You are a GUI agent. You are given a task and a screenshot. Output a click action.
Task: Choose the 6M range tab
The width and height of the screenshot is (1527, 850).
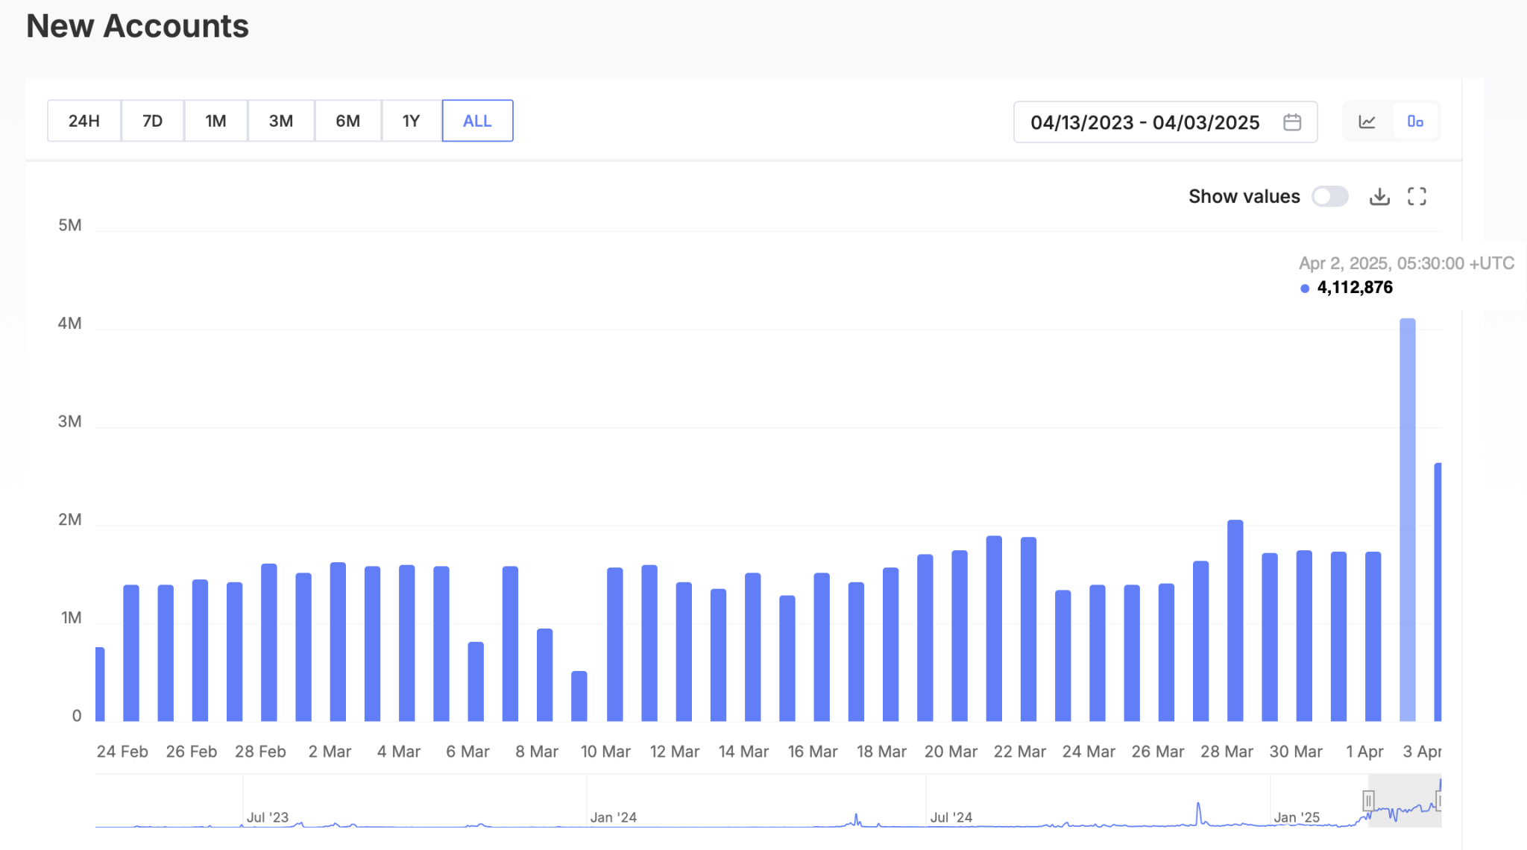[347, 121]
